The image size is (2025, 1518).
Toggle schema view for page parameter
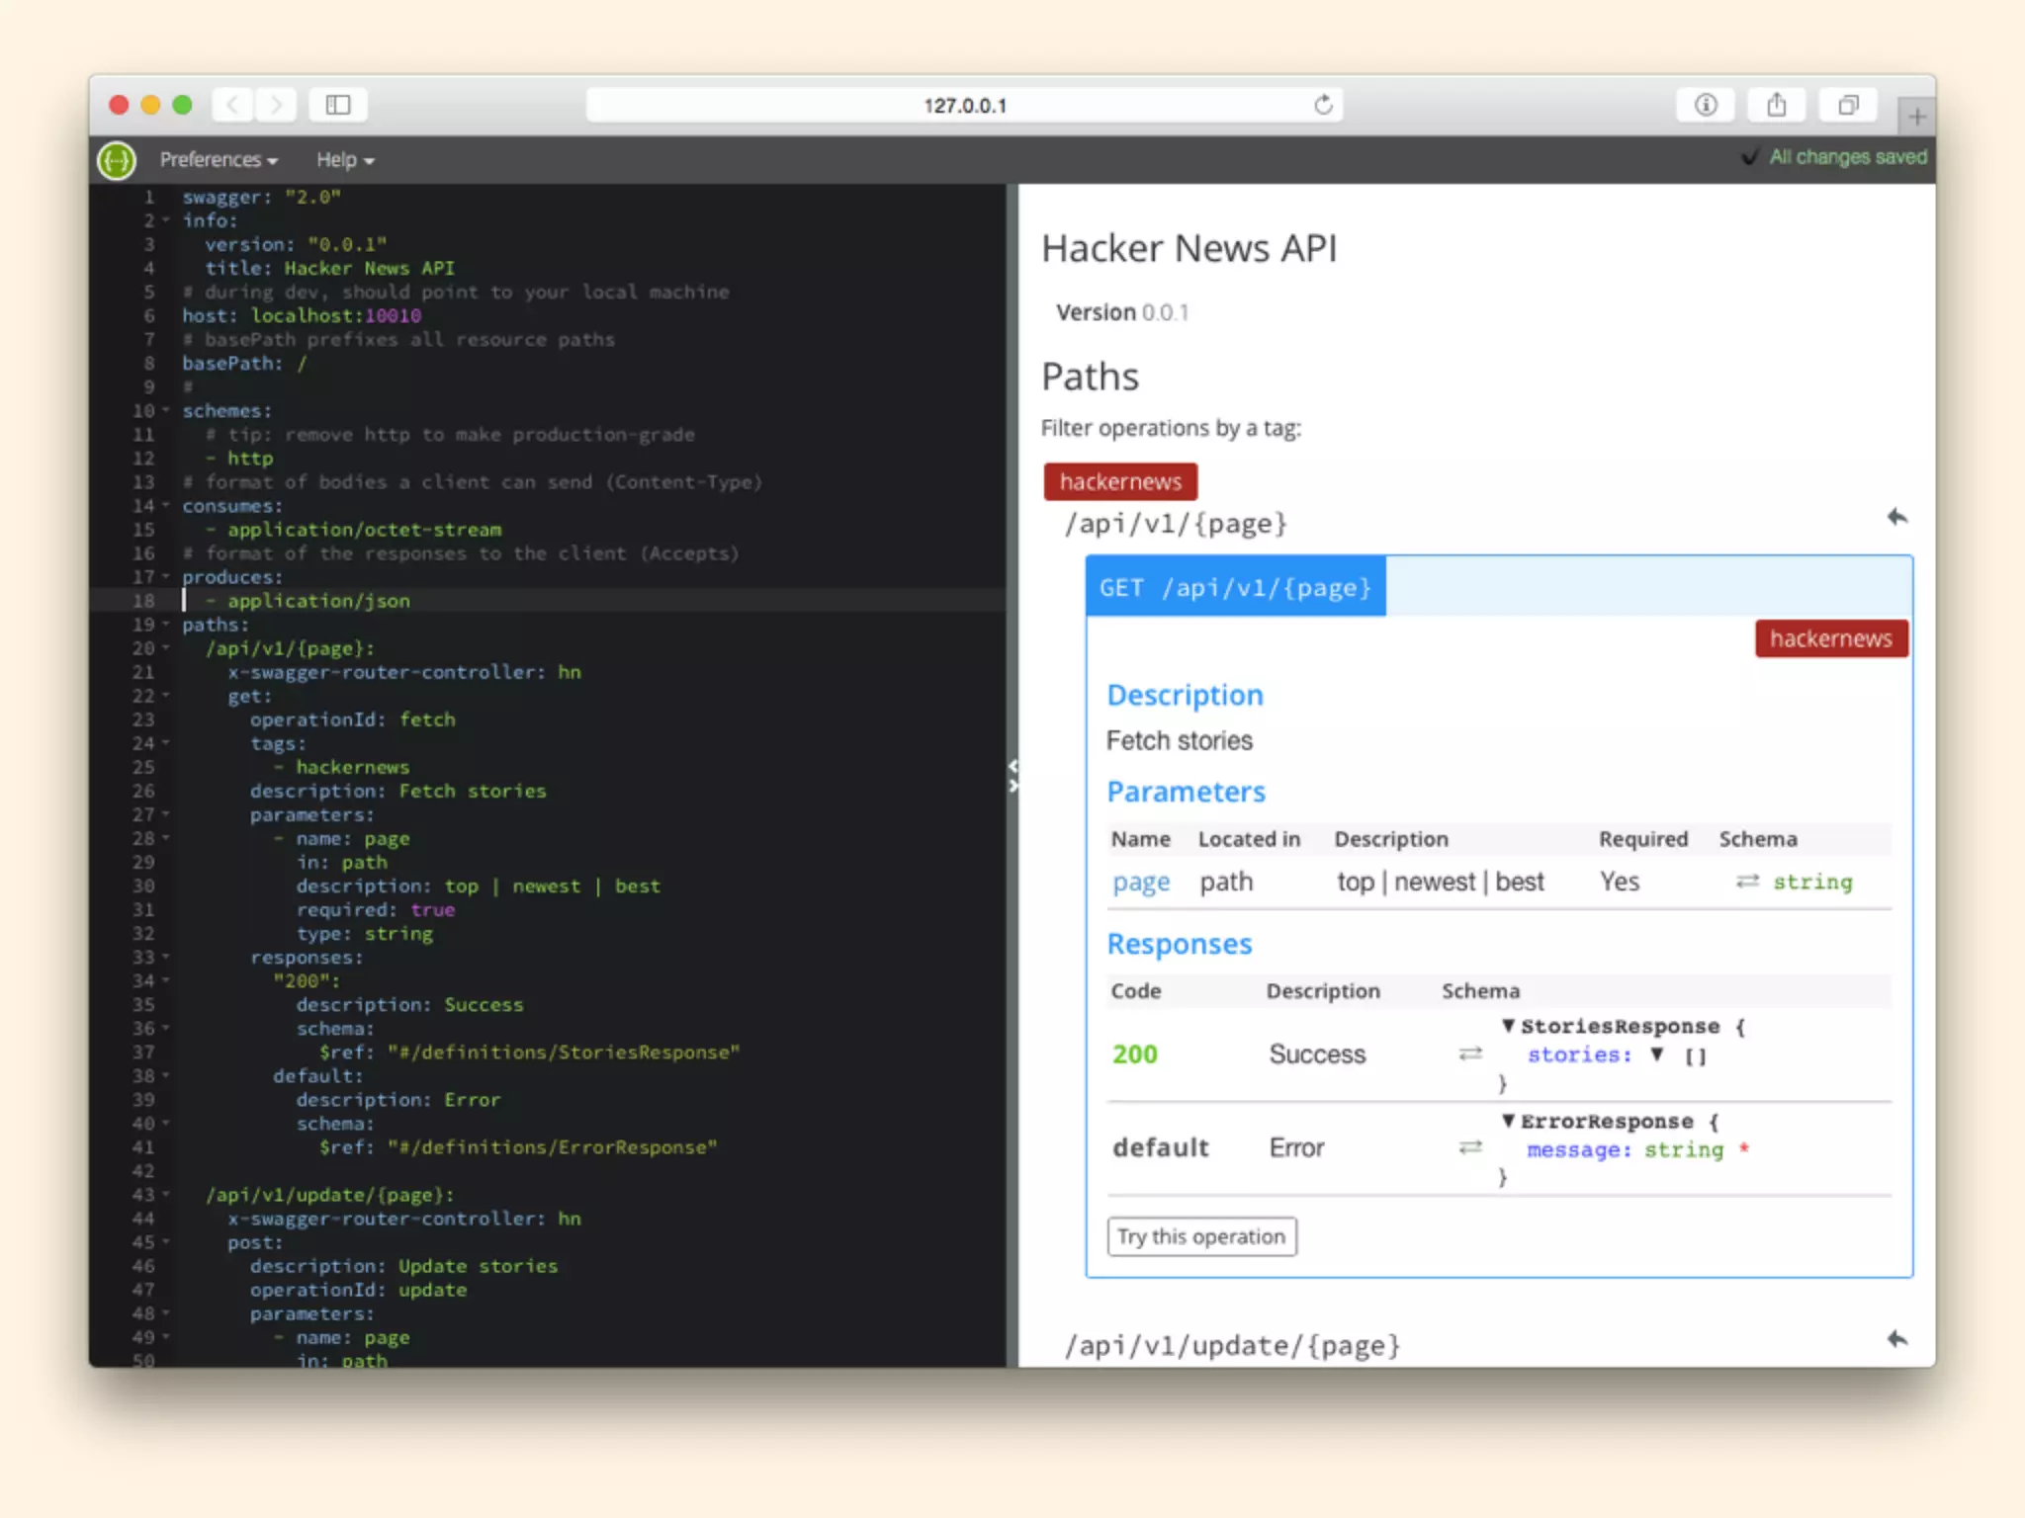click(x=1747, y=881)
